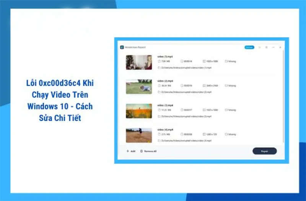306x201 pixels.
Task: Start repair with the Repair button
Action: click(265, 151)
